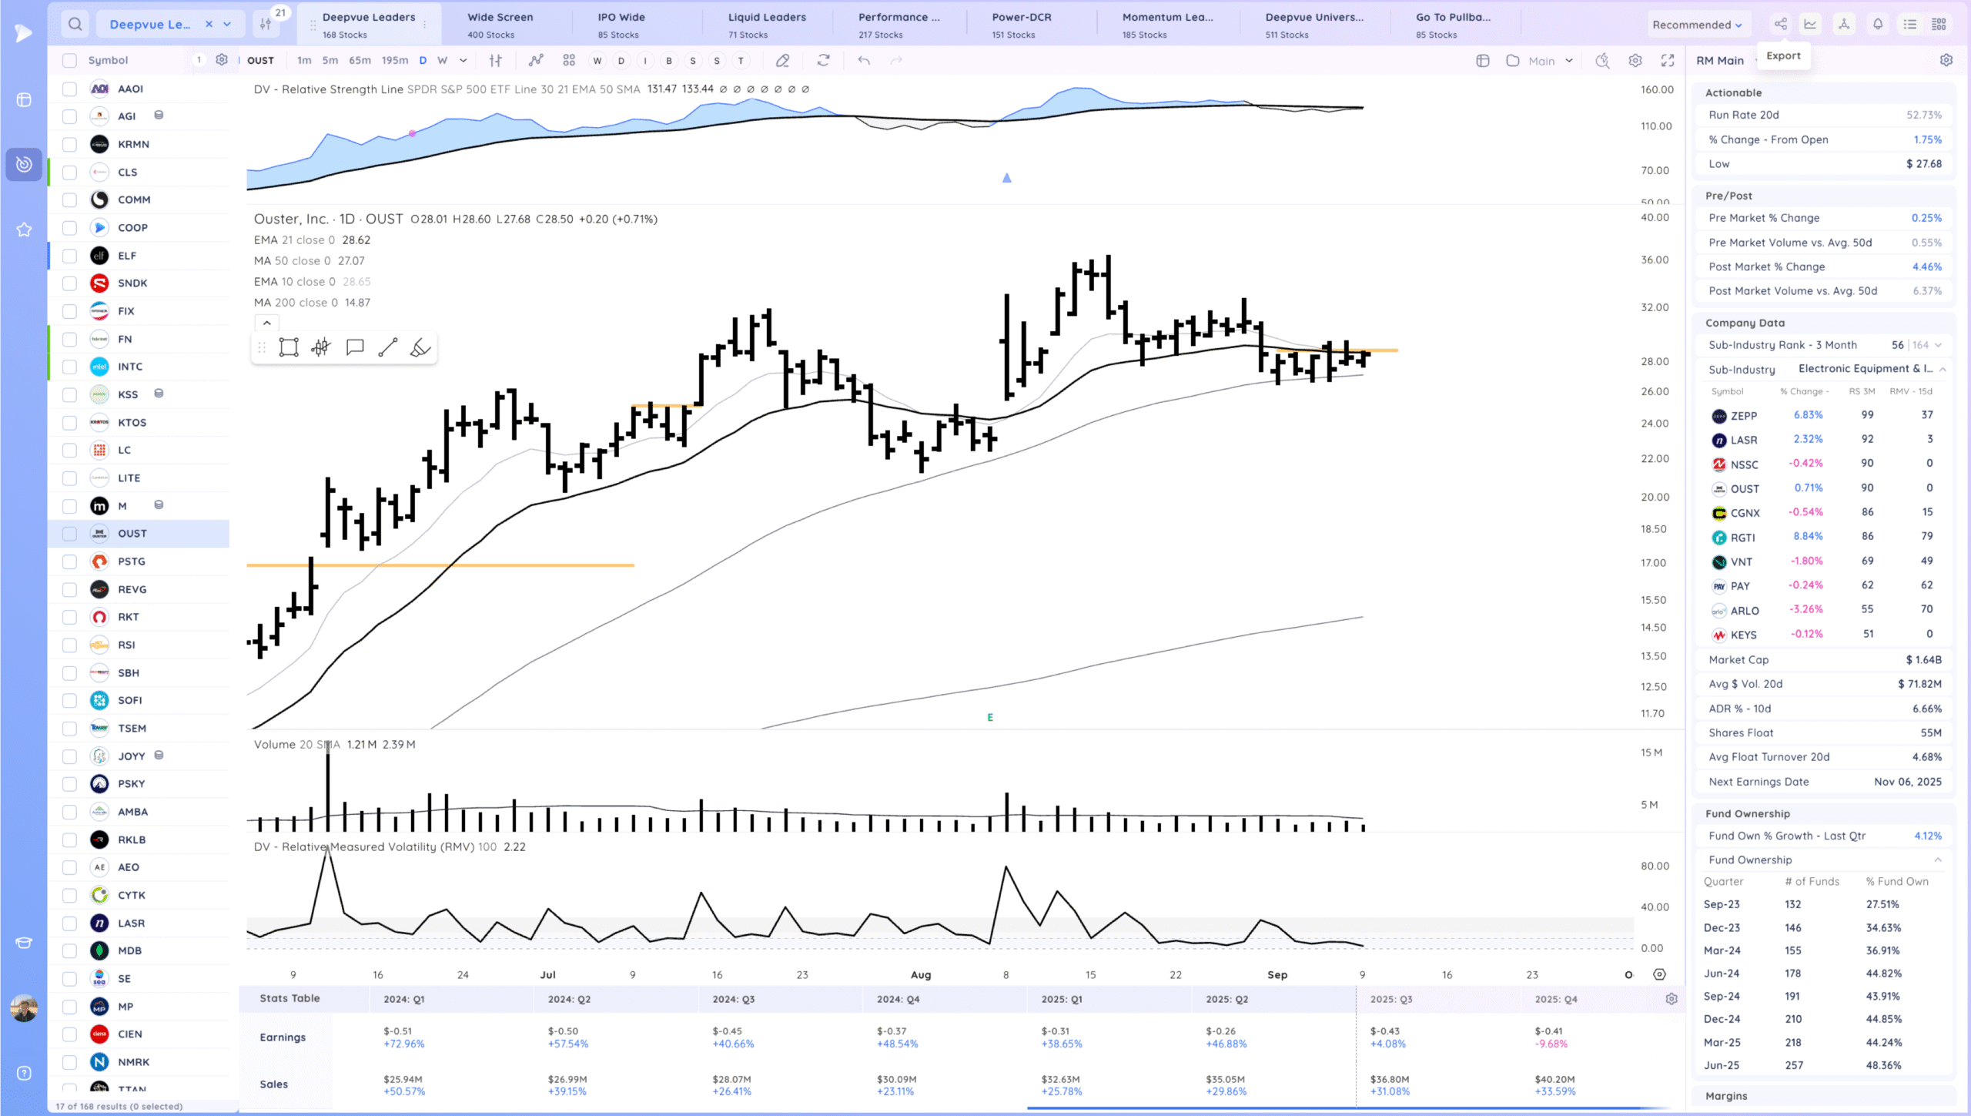Open symbol column settings gear

tap(222, 59)
